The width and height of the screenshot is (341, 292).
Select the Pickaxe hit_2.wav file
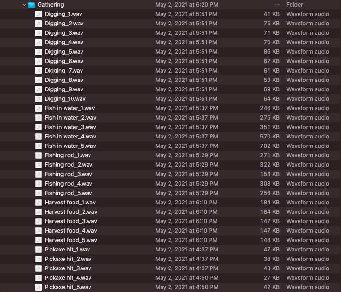click(x=68, y=259)
